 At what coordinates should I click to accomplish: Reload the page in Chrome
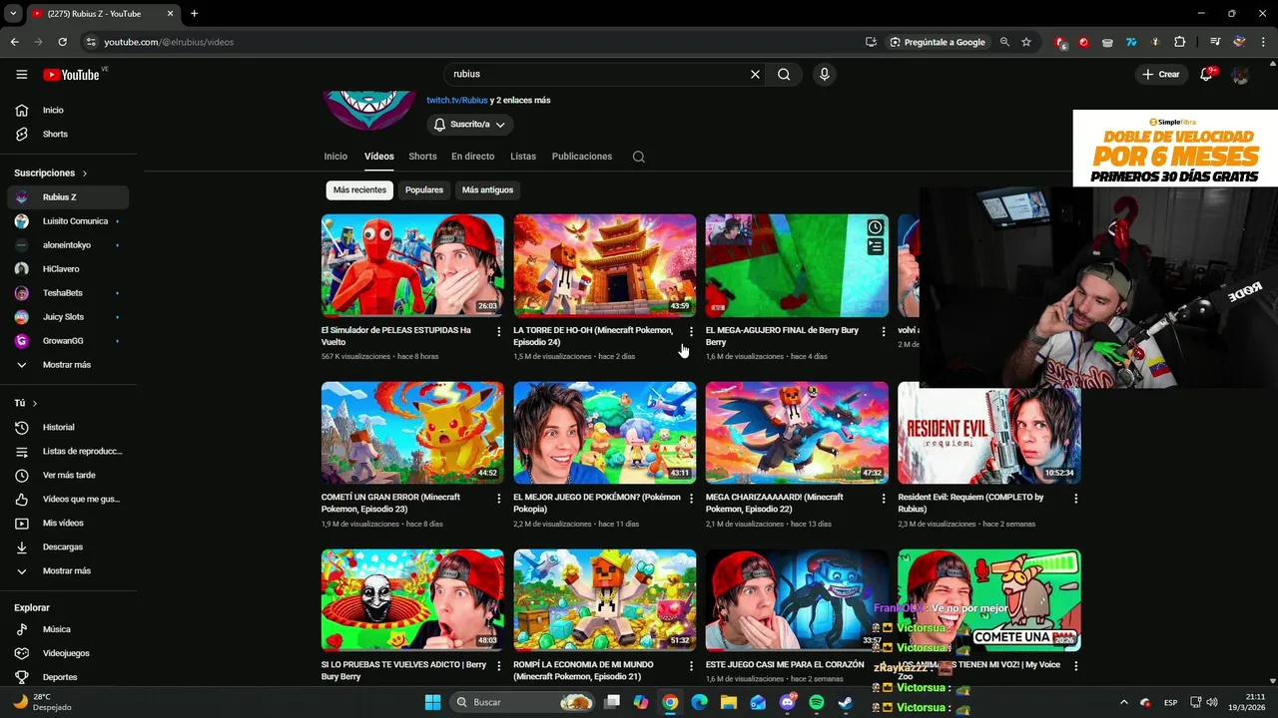pyautogui.click(x=62, y=42)
